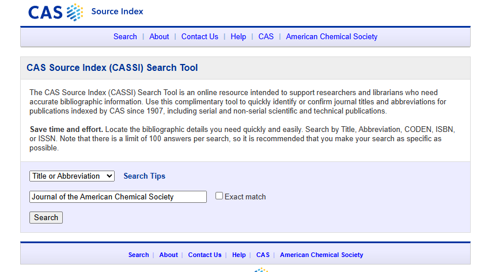The width and height of the screenshot is (488, 272).
Task: Click the Search submit button
Action: pos(46,217)
